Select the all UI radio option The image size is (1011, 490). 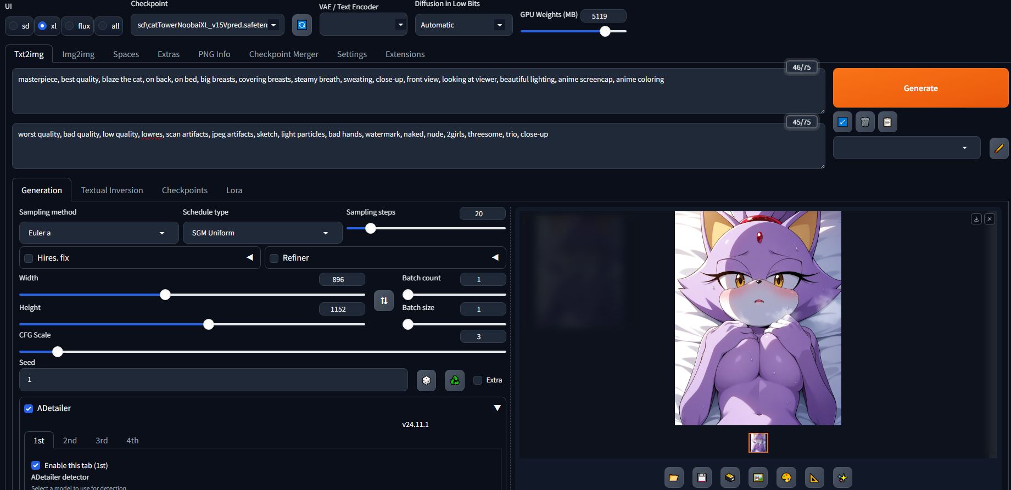click(x=103, y=26)
